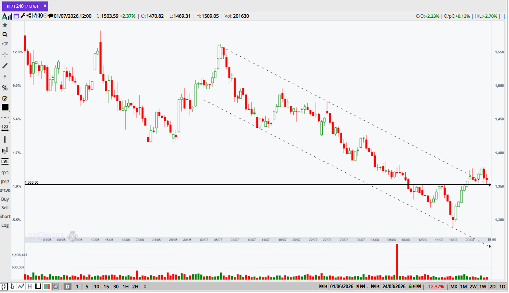Click the Short button
This screenshot has width=509, height=293.
(5, 216)
